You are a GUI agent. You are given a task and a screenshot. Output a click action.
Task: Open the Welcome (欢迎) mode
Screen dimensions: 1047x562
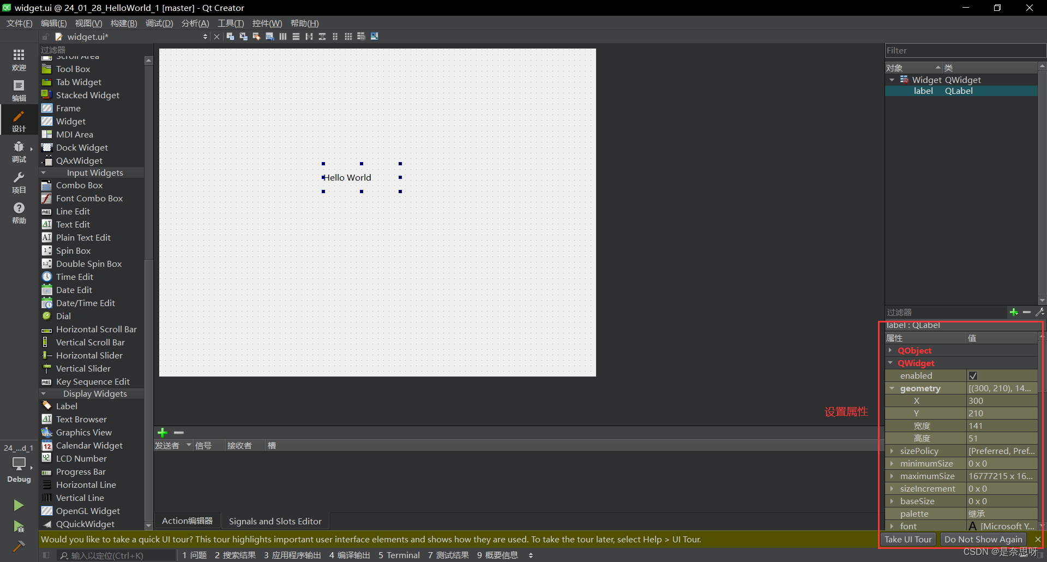19,59
